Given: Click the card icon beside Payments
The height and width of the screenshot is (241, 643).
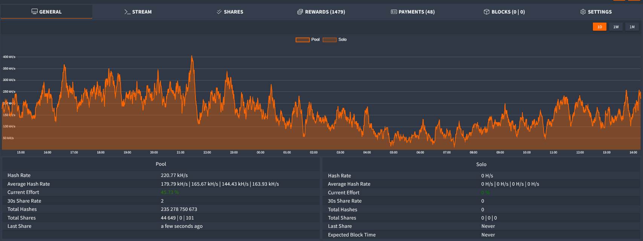Looking at the screenshot, I should (394, 12).
